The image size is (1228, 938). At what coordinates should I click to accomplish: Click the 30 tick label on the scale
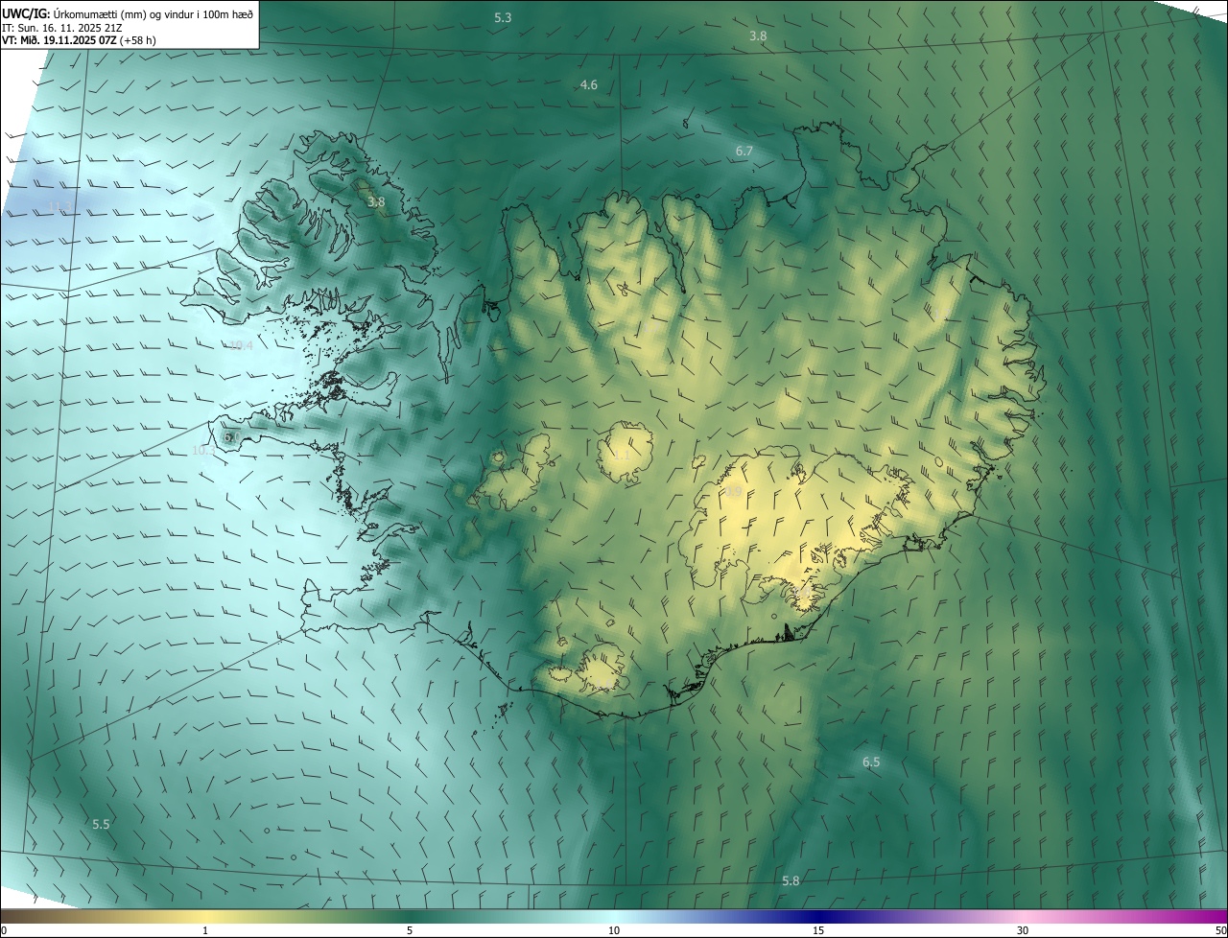pyautogui.click(x=1023, y=930)
